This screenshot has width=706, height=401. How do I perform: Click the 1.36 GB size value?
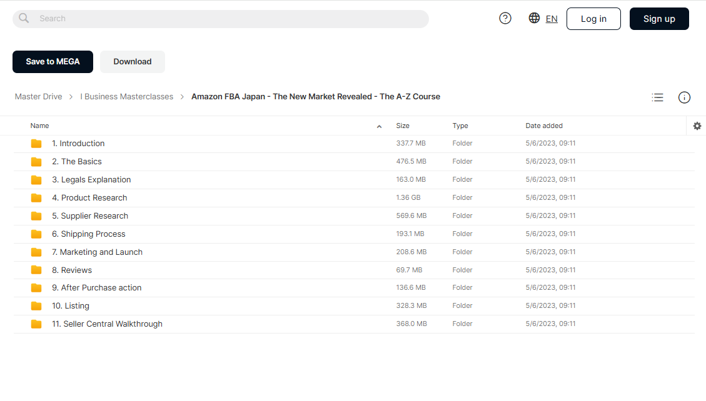(408, 198)
